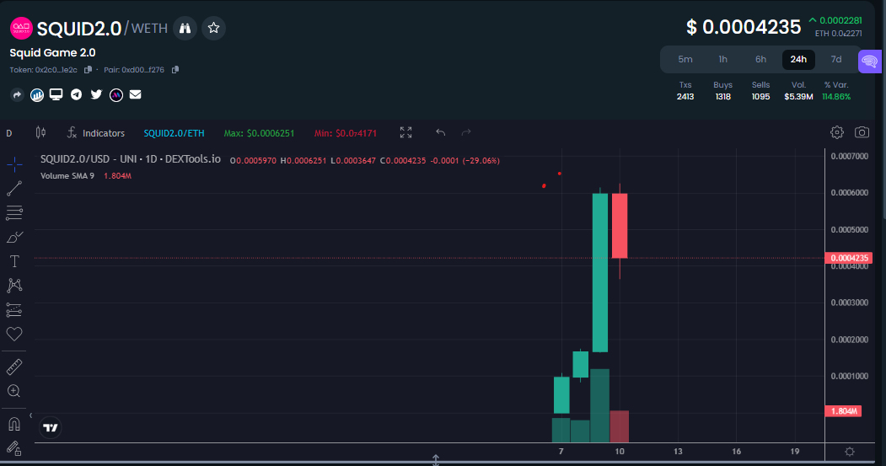Toggle magnet mode for drawings
This screenshot has height=466, width=886.
[x=14, y=424]
